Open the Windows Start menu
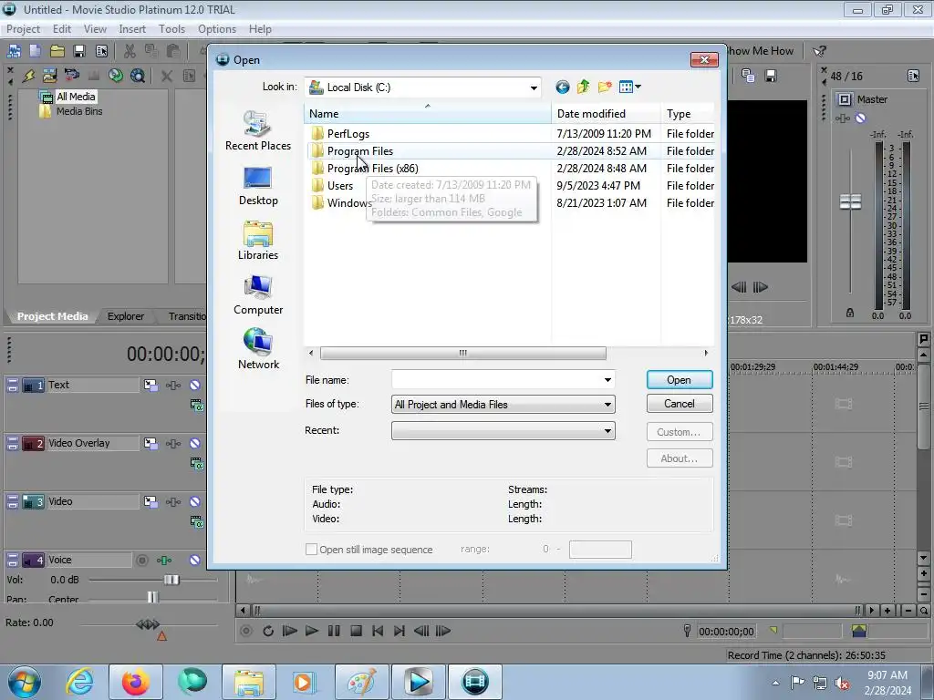The width and height of the screenshot is (934, 700). click(25, 682)
